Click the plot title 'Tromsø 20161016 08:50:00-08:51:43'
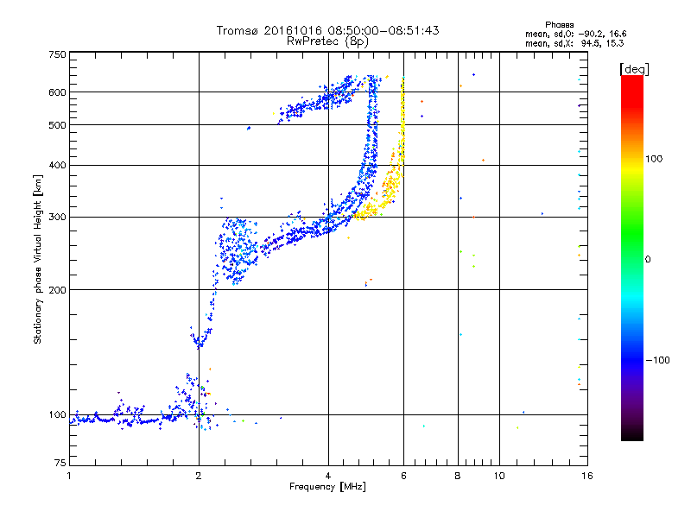This screenshot has width=691, height=518. 327,30
